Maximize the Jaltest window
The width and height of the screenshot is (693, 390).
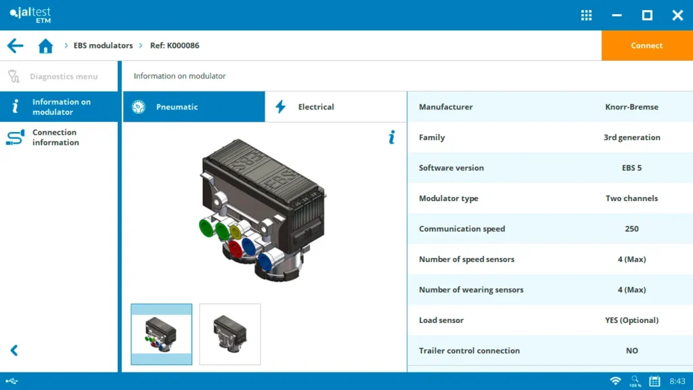coord(647,16)
